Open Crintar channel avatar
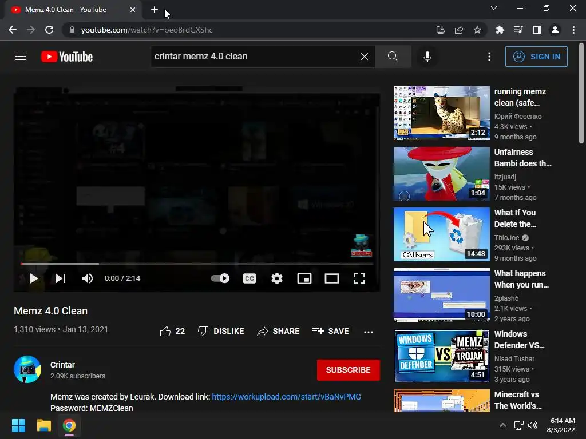 [27, 369]
